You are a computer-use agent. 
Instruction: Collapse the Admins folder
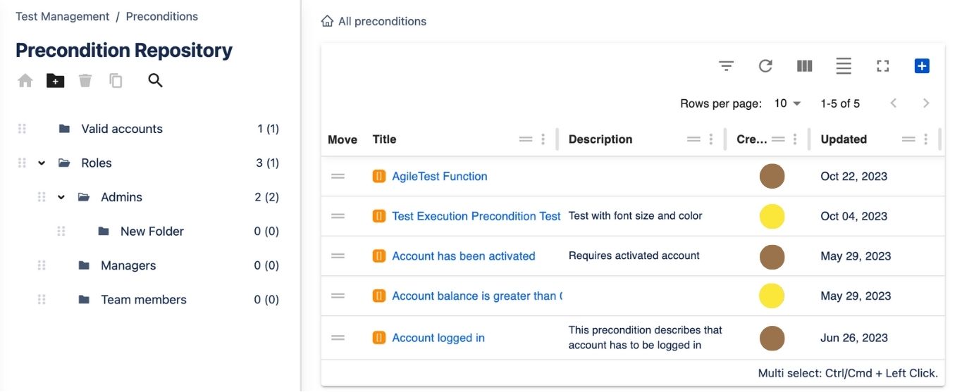pyautogui.click(x=61, y=197)
